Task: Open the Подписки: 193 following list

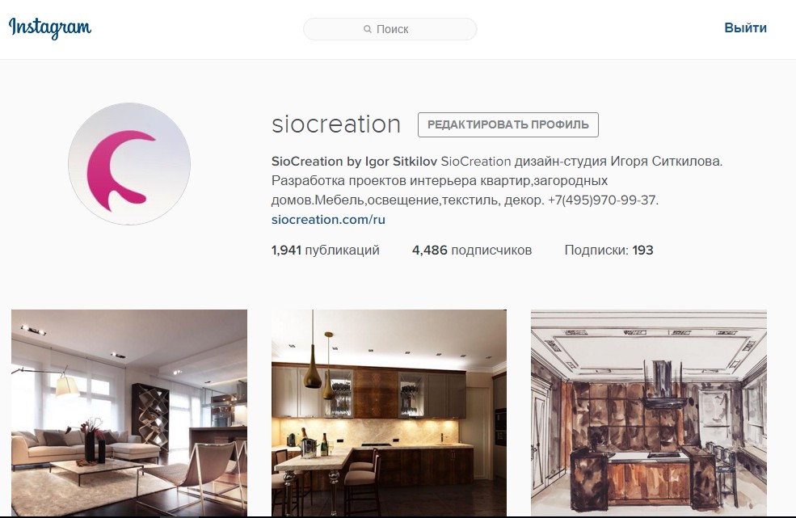Action: (609, 250)
